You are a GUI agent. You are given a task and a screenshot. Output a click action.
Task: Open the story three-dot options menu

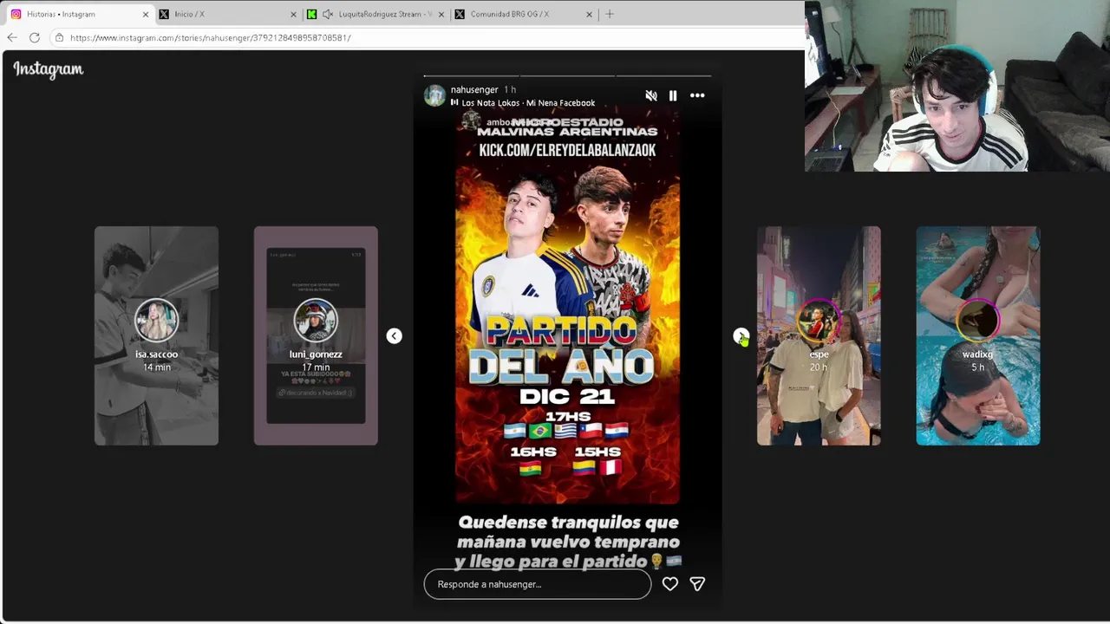[x=697, y=95]
